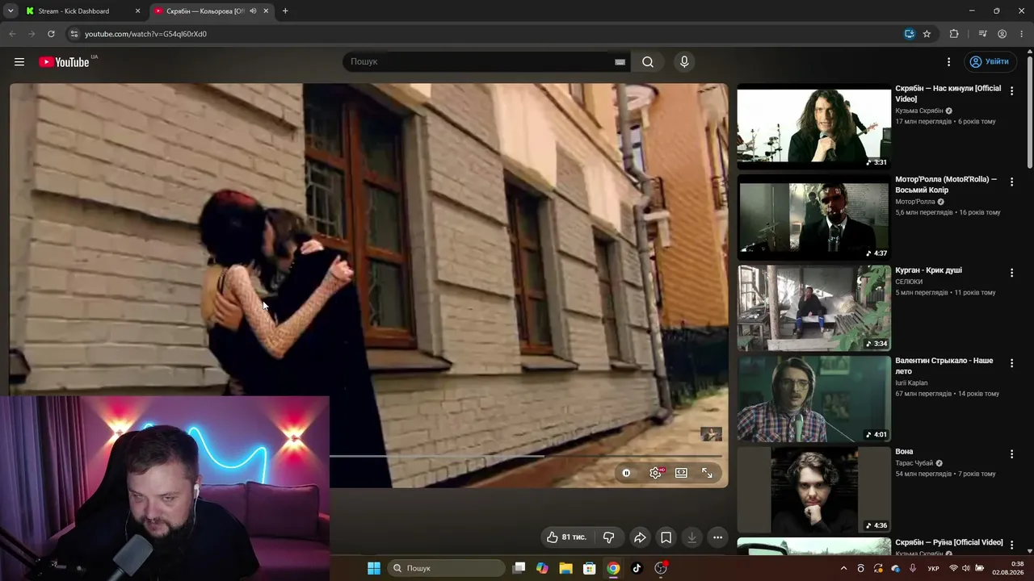Share the video
1034x581 pixels.
640,537
